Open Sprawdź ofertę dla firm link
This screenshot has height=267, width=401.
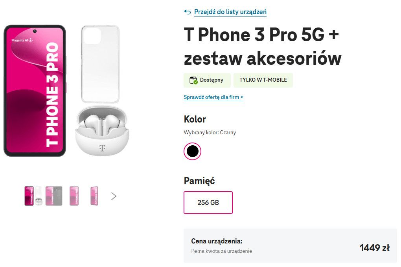(x=213, y=97)
